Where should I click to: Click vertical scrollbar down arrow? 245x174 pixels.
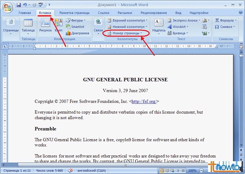(x=241, y=145)
